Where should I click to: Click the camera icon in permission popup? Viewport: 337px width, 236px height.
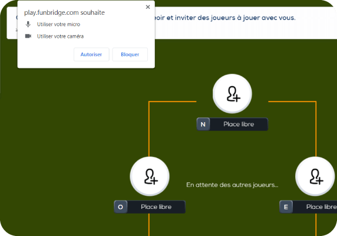(x=28, y=36)
